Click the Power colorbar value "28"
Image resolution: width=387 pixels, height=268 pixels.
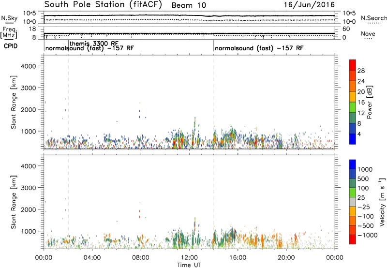point(361,71)
